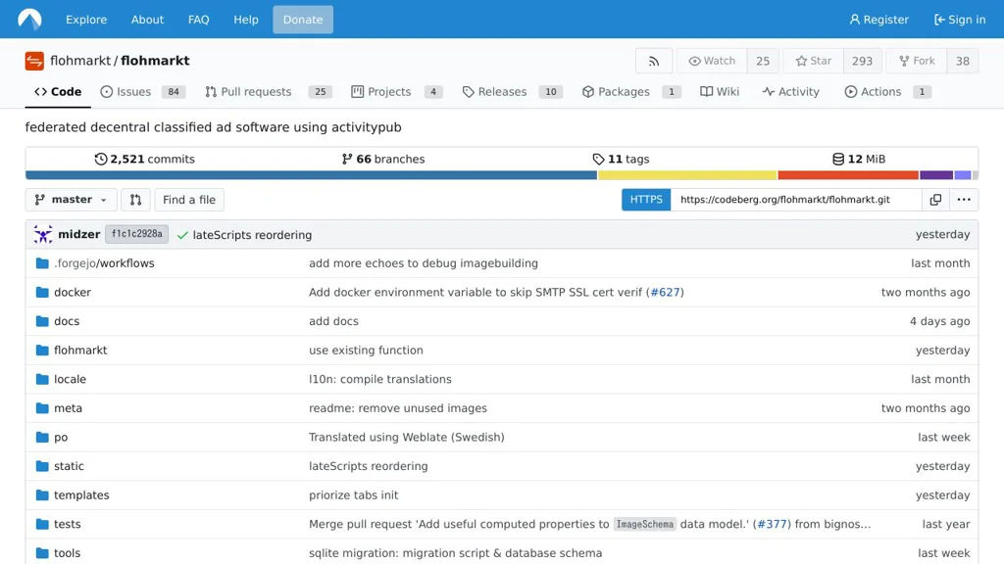Expand the master branch dropdown
The width and height of the screenshot is (1004, 564).
coord(71,200)
